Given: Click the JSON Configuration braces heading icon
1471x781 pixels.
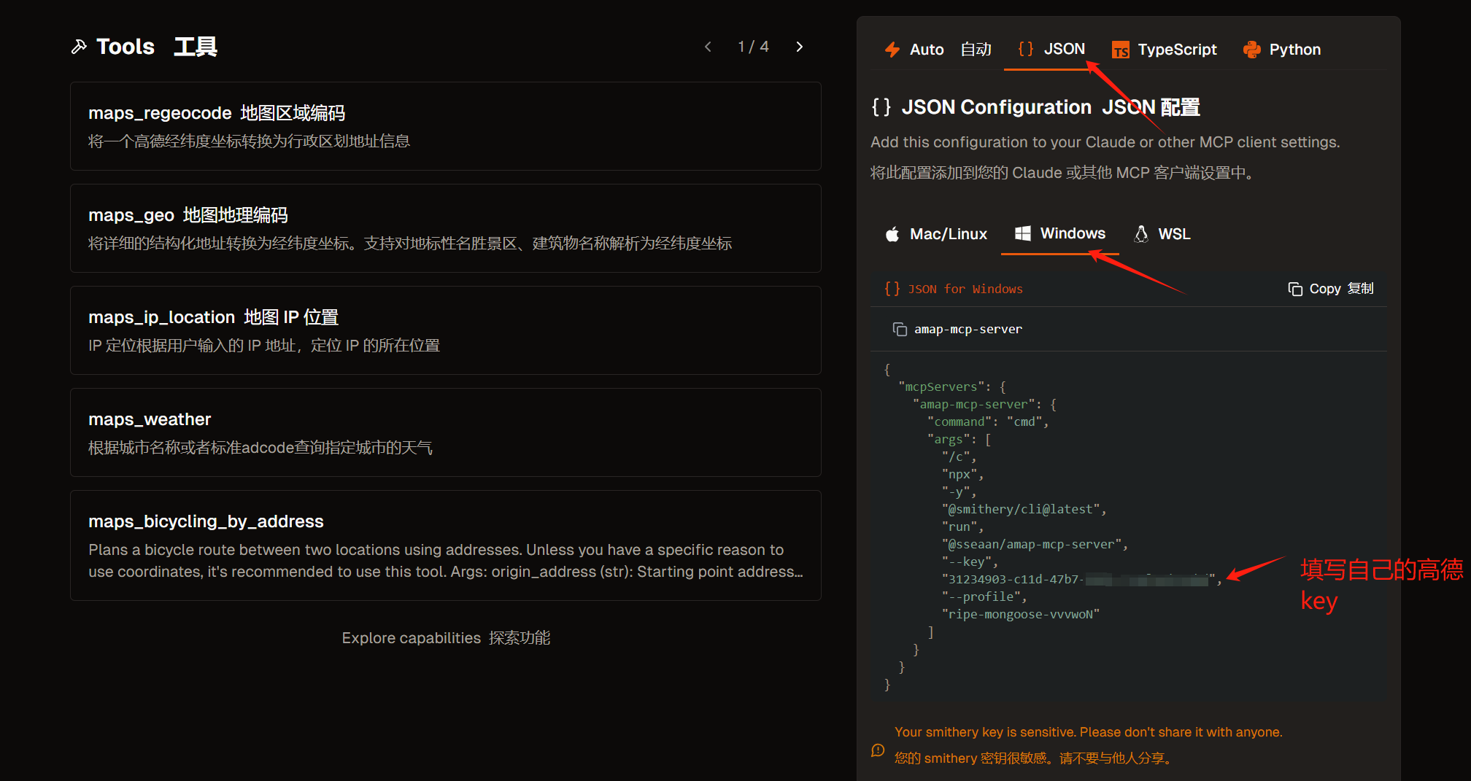Looking at the screenshot, I should (881, 107).
